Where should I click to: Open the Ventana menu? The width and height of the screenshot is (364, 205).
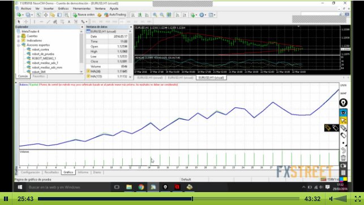[x=100, y=8]
